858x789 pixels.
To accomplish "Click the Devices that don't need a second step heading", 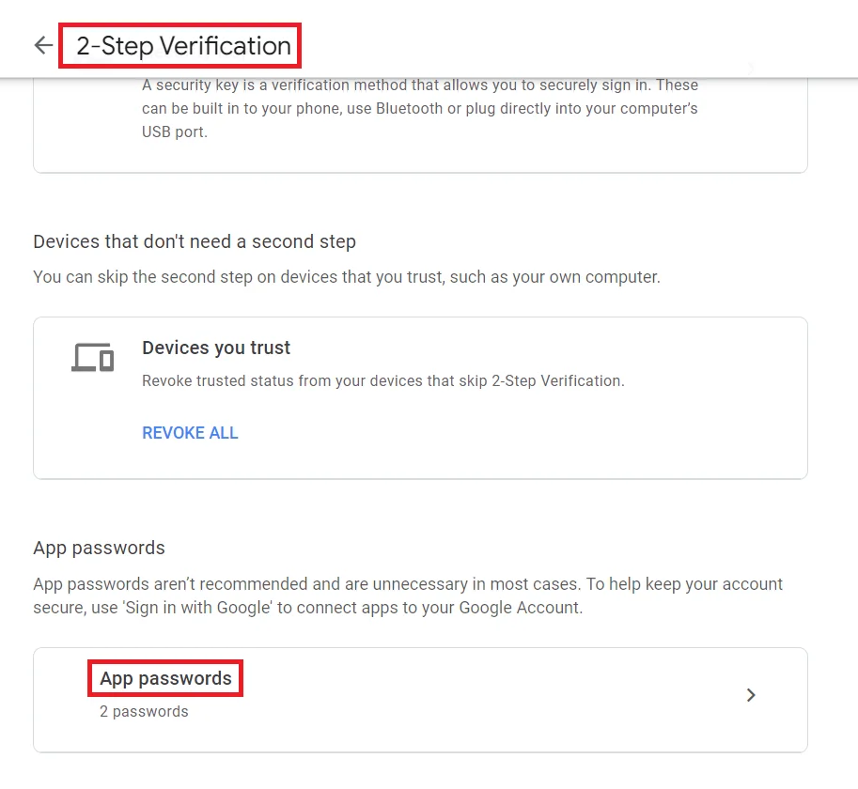I will (195, 241).
